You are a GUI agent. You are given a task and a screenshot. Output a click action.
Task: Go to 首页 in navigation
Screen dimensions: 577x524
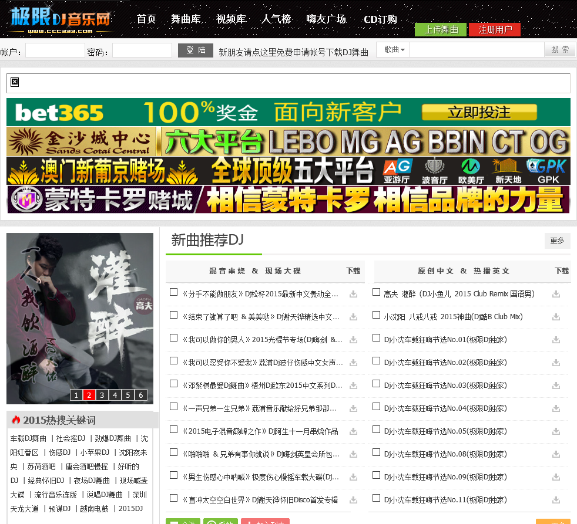[146, 19]
